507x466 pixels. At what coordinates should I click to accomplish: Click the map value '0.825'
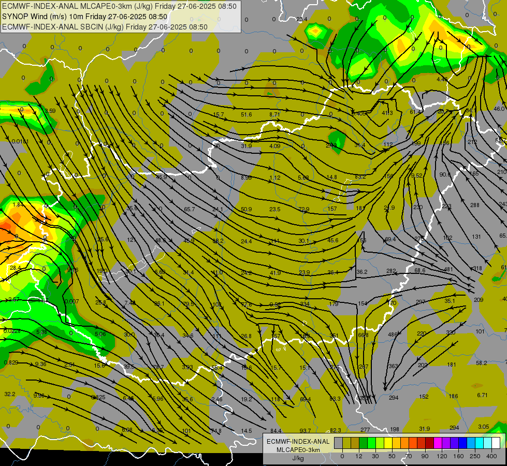pyautogui.click(x=98, y=398)
